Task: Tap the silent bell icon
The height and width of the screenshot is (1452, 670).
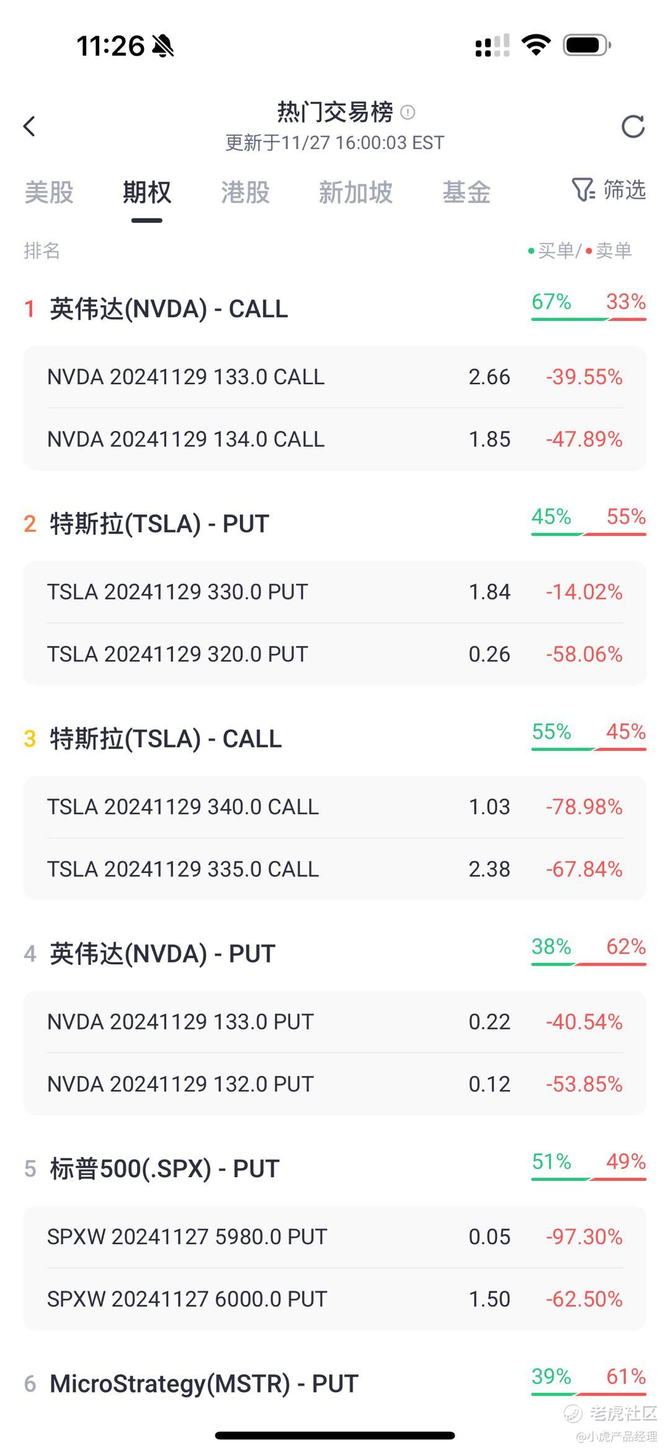Action: (x=163, y=46)
